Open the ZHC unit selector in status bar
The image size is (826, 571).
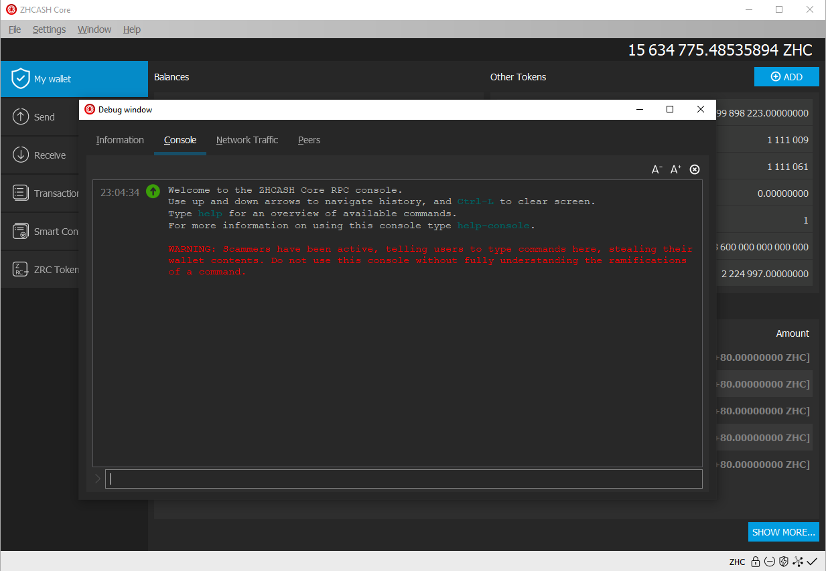(737, 562)
